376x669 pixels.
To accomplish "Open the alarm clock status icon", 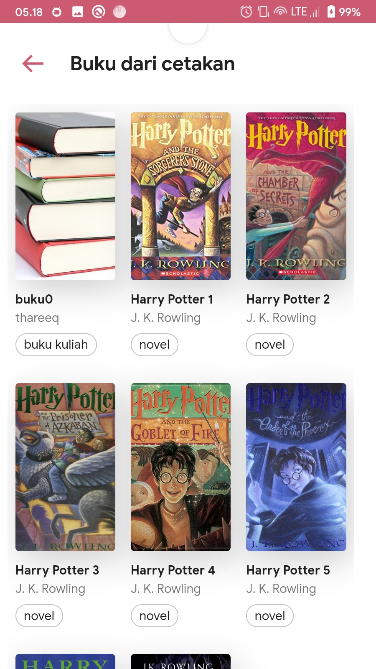I will click(x=246, y=12).
